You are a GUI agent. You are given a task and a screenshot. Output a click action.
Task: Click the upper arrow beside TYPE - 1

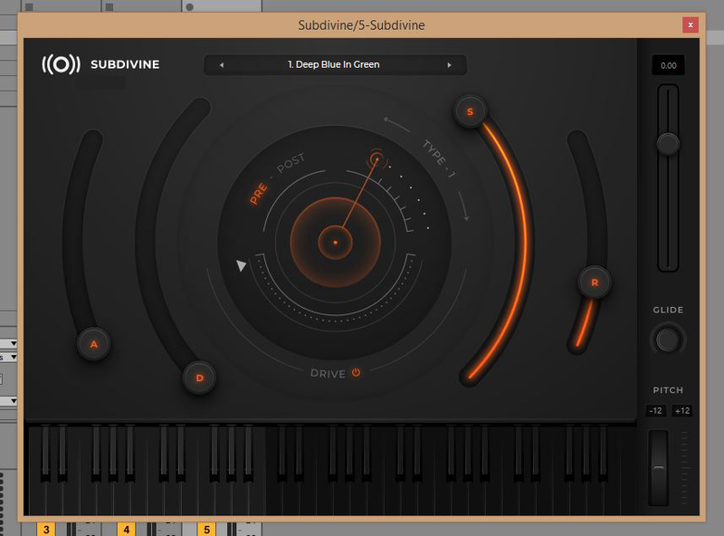click(x=396, y=124)
